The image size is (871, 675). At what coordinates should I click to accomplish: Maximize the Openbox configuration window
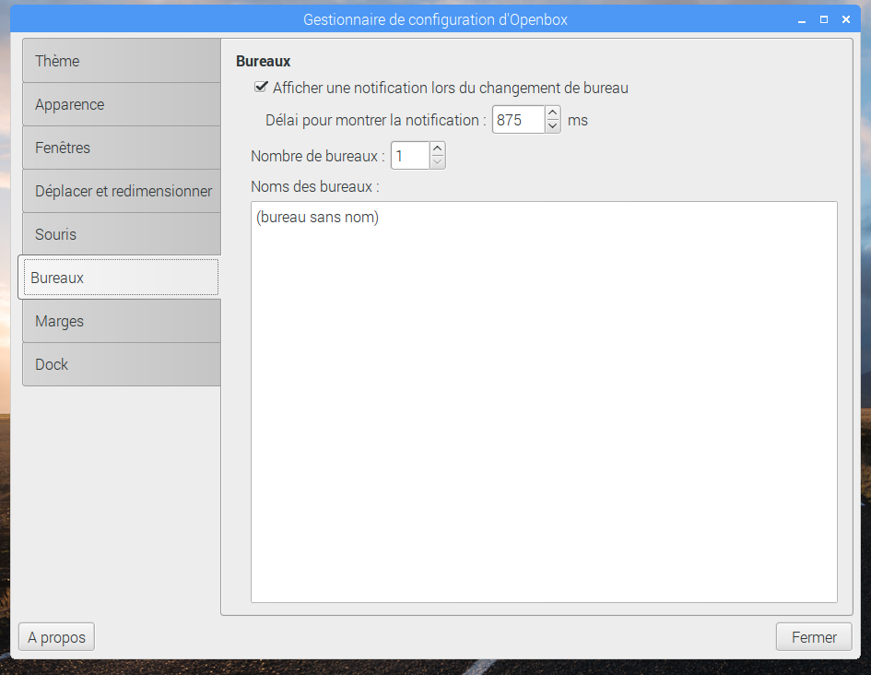pos(824,20)
